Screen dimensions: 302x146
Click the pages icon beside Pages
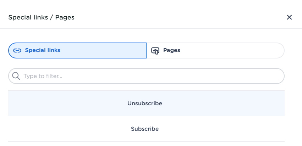pyautogui.click(x=155, y=50)
